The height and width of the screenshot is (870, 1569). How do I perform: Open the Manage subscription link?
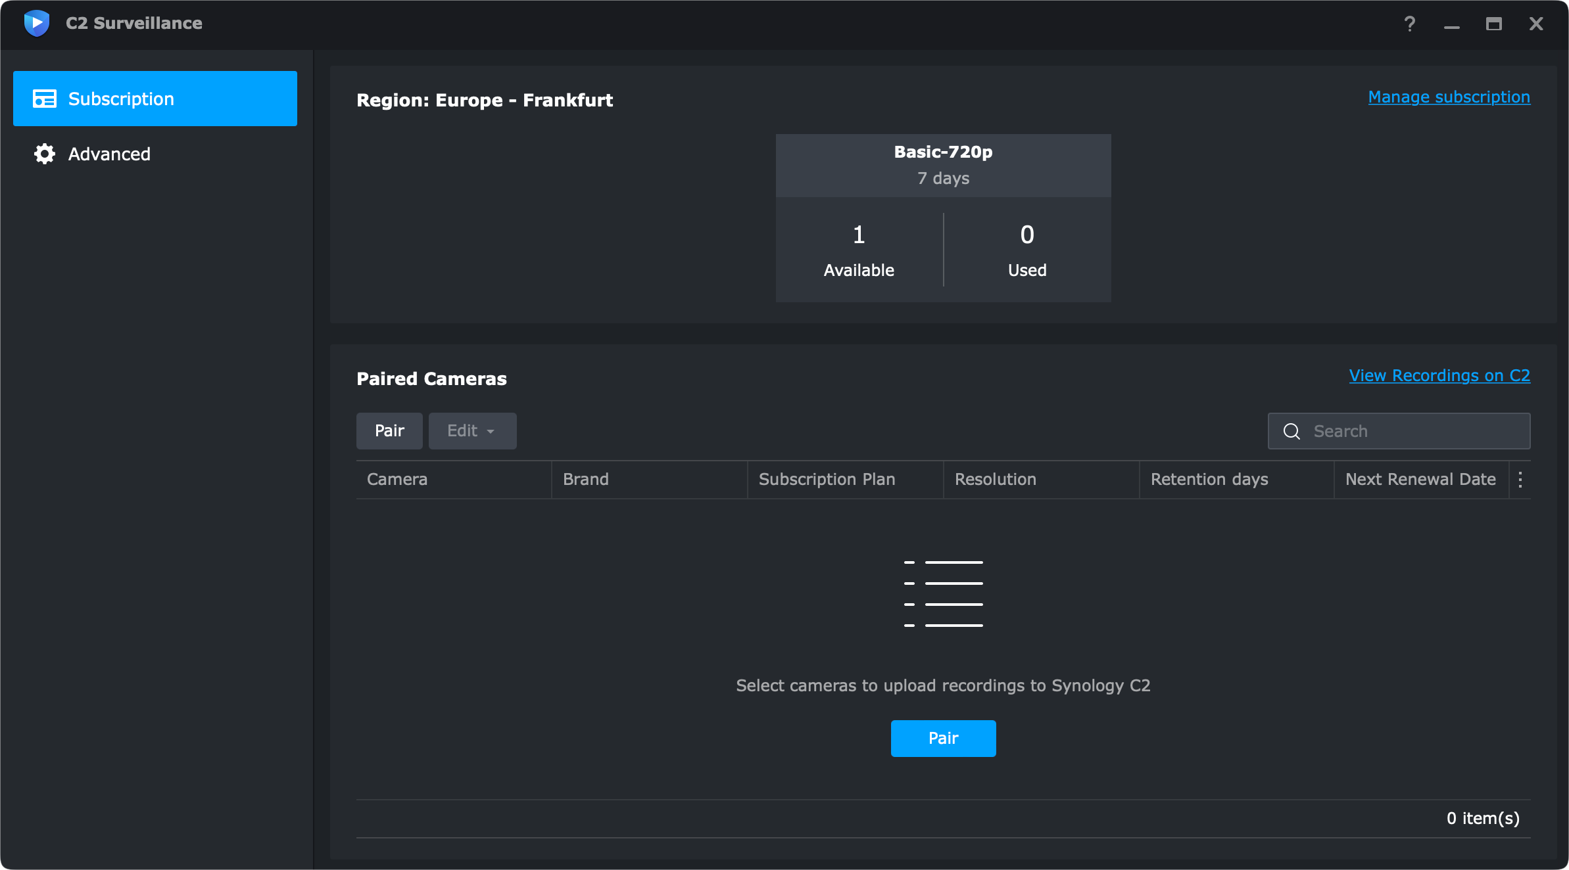pos(1449,97)
